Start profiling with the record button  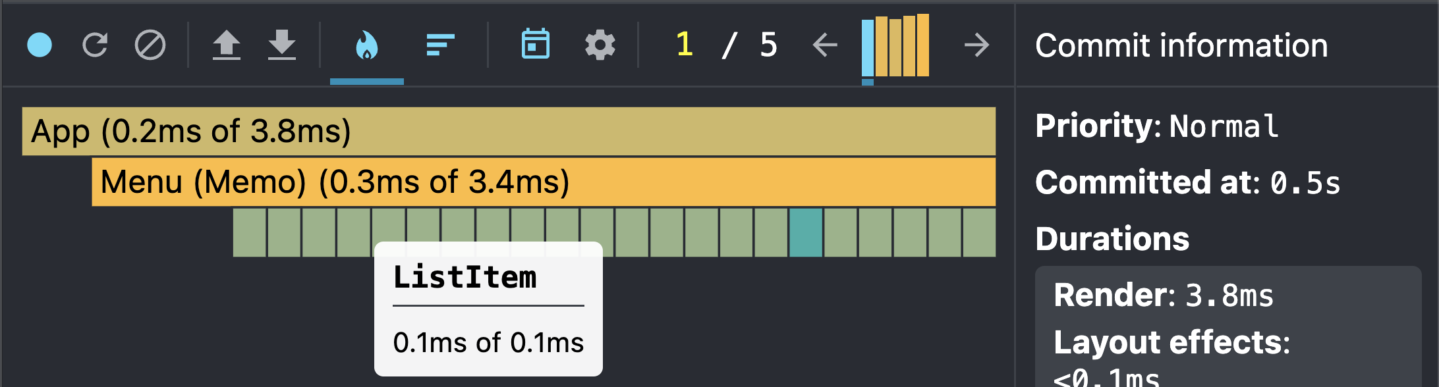click(x=40, y=45)
